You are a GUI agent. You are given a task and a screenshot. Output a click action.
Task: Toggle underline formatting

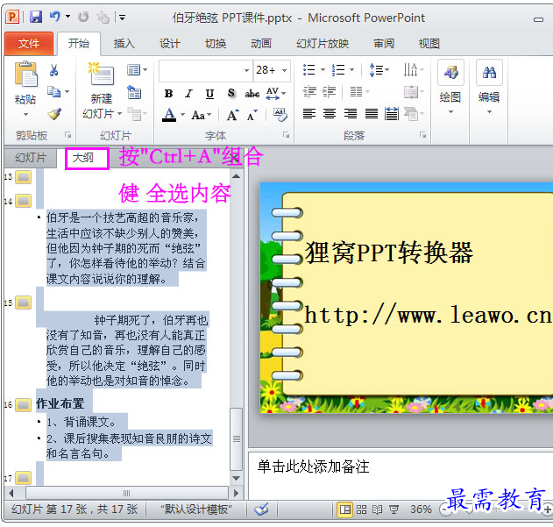209,94
